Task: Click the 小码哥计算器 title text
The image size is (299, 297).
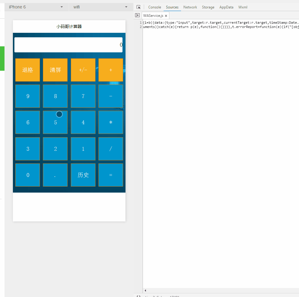Action: 69,26
